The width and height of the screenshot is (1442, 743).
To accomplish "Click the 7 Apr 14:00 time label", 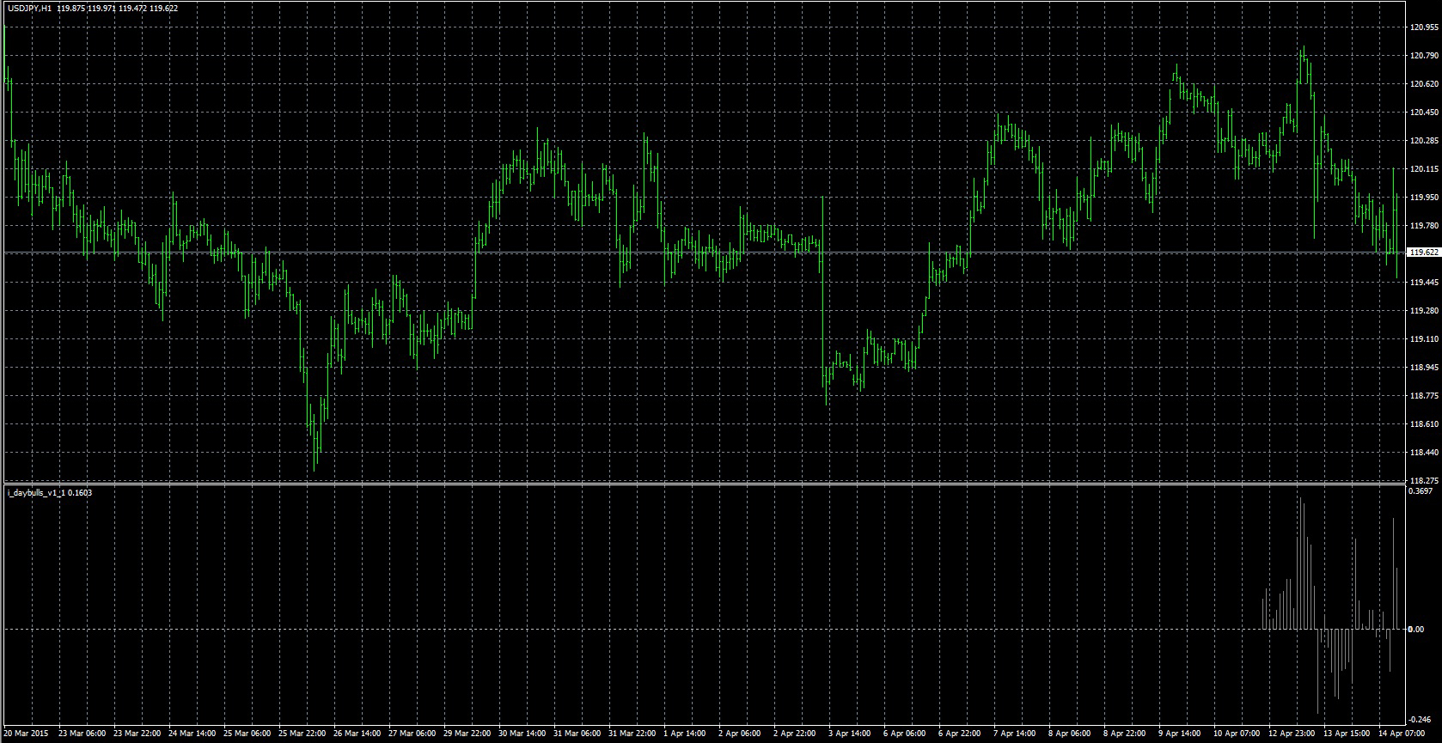I will 1015,734.
